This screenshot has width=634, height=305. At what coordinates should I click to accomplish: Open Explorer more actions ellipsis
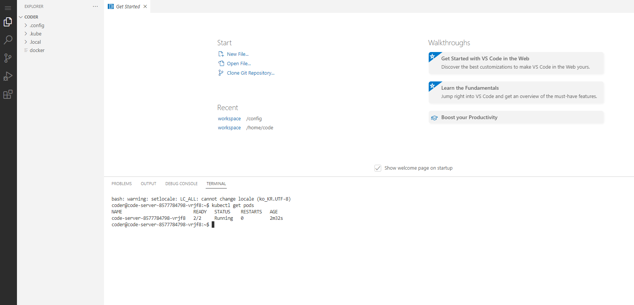click(95, 6)
